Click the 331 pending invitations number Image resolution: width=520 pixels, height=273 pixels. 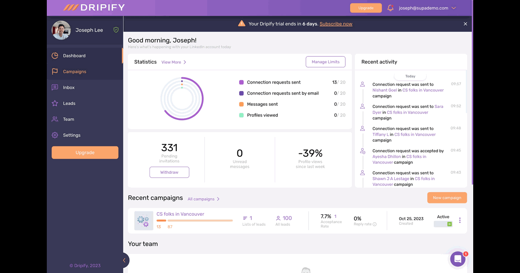pyautogui.click(x=169, y=148)
